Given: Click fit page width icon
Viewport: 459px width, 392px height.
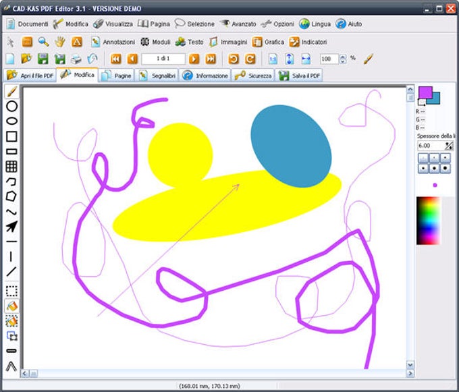Looking at the screenshot, I should pyautogui.click(x=306, y=59).
